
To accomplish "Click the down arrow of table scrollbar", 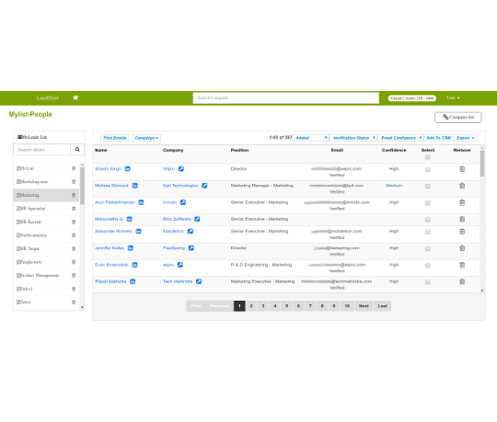I will 482,291.
